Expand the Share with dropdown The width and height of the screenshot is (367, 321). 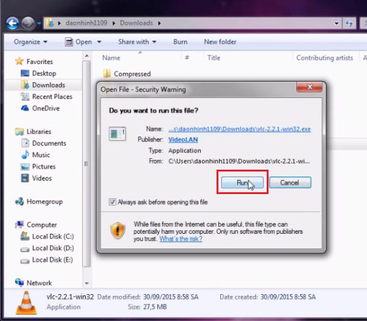point(137,42)
